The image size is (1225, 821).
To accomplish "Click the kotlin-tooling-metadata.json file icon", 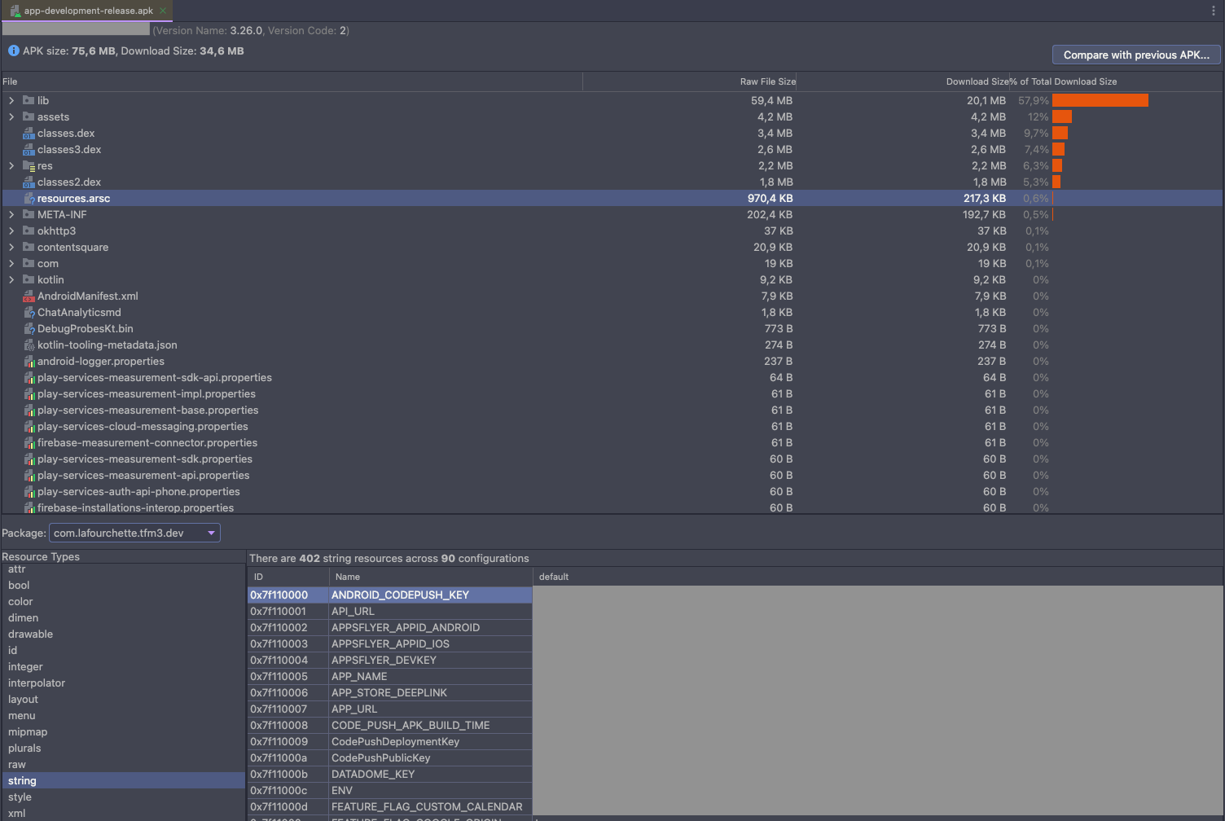I will (29, 345).
